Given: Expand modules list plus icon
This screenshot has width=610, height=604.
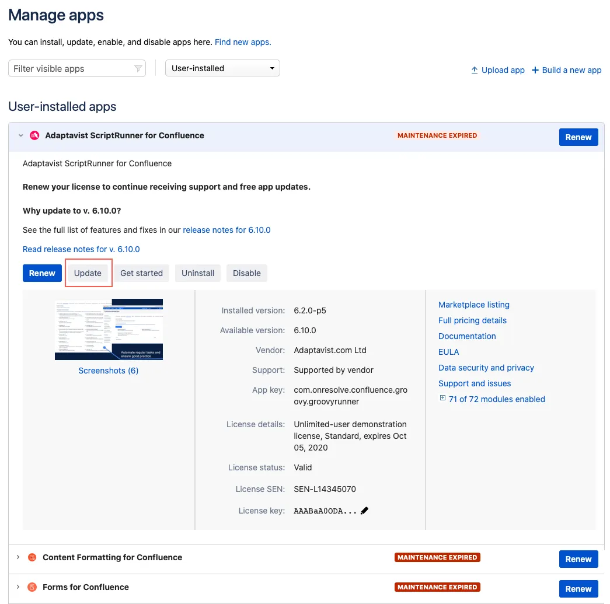Looking at the screenshot, I should tap(442, 397).
